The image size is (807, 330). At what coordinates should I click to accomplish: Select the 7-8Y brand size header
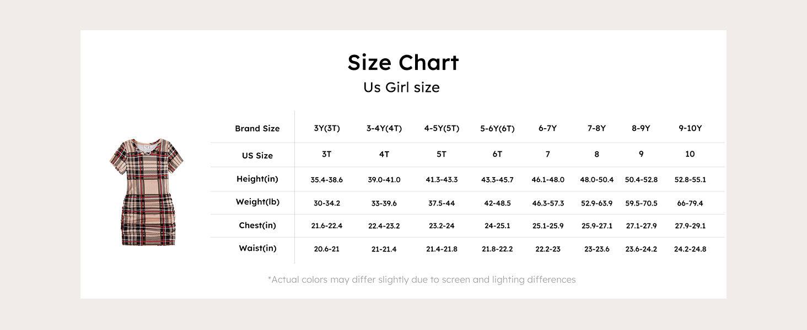[596, 128]
